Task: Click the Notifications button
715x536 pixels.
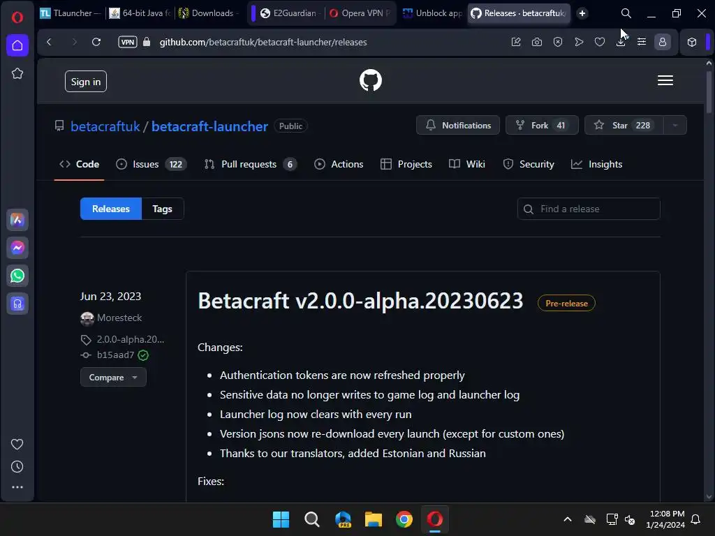Action: 458,126
